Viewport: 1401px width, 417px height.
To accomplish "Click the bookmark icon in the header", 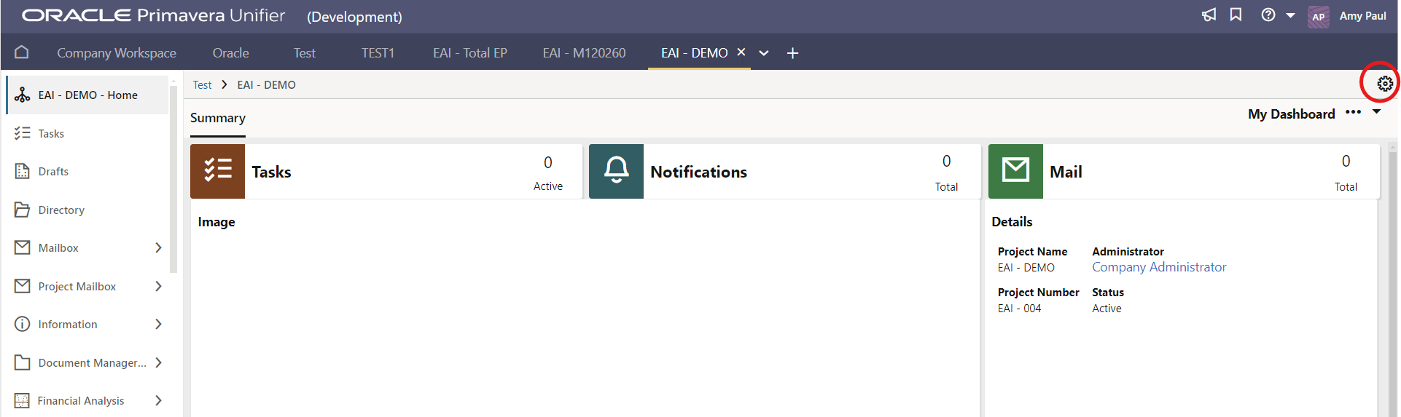I will [x=1236, y=15].
